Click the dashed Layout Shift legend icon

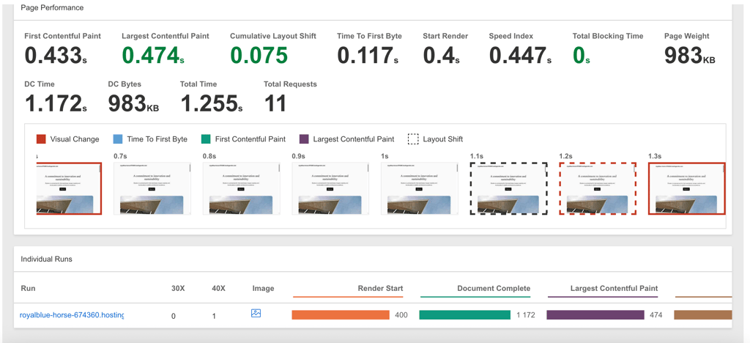click(x=413, y=139)
